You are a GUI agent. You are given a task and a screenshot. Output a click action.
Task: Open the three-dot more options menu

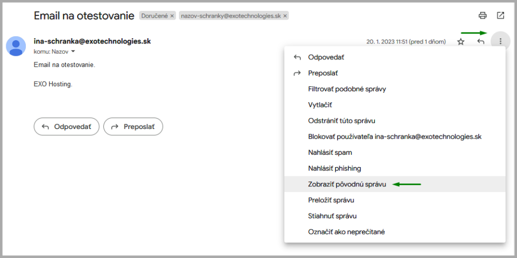[x=500, y=41]
